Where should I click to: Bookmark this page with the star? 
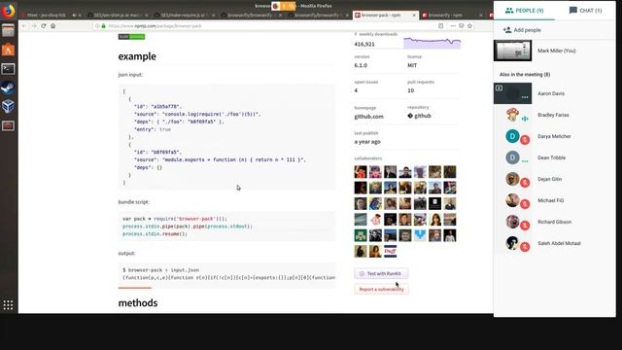tap(469, 26)
